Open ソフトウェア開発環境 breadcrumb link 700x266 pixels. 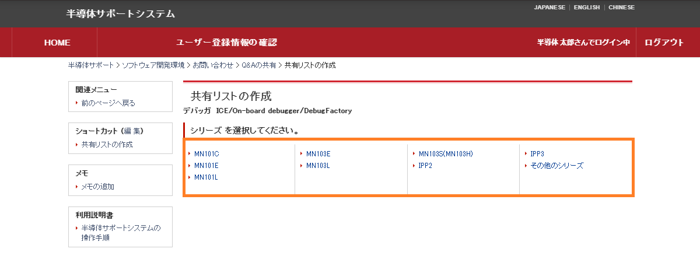tap(153, 65)
